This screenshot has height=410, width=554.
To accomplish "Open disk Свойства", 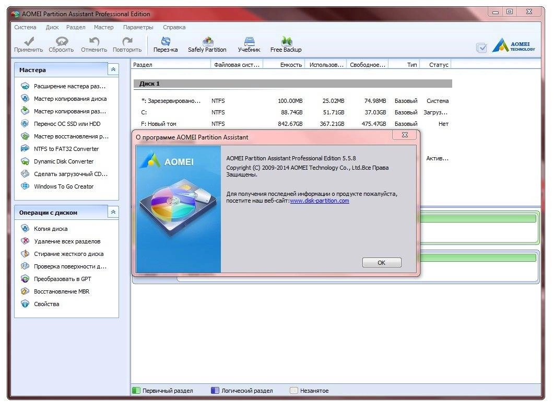I will click(40, 304).
